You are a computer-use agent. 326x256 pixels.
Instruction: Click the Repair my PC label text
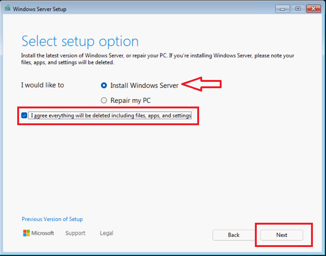(x=130, y=101)
